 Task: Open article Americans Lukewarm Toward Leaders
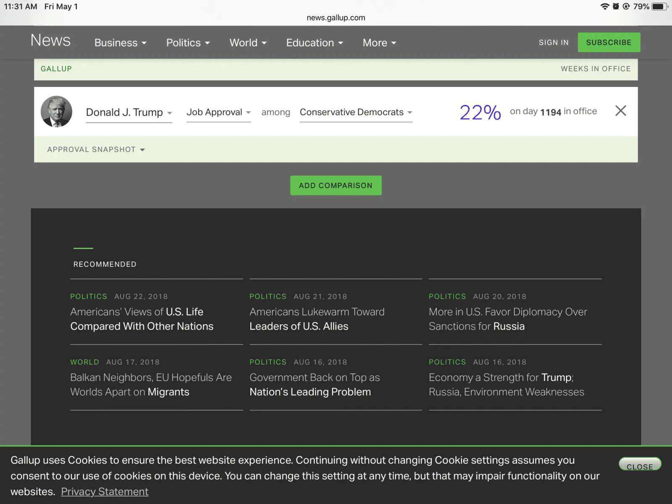317,319
